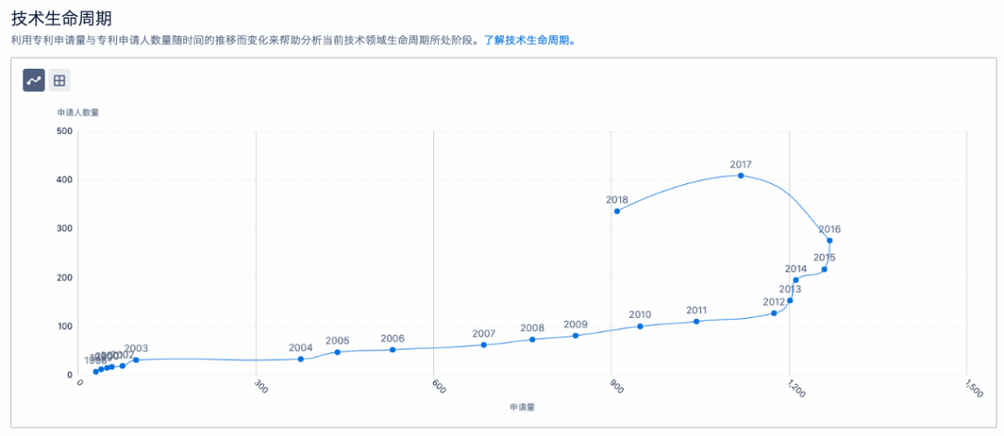Select the 2013 data point
This screenshot has width=1004, height=436.
click(790, 300)
